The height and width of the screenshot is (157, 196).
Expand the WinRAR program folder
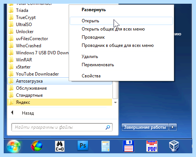[x=38, y=60]
